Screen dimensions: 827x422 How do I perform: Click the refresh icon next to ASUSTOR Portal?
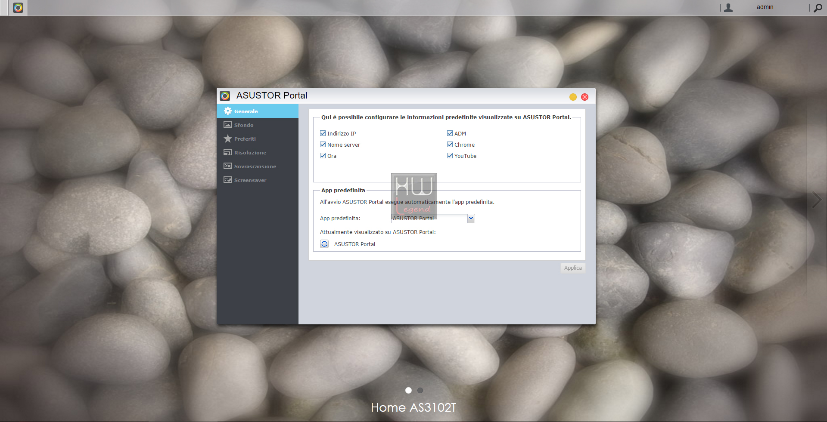[x=324, y=244]
